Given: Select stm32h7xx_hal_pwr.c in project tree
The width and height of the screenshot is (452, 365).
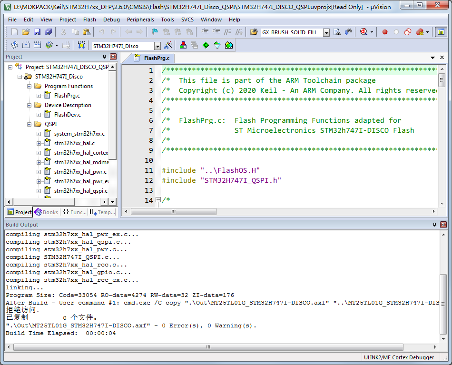Looking at the screenshot, I should click(x=80, y=171).
